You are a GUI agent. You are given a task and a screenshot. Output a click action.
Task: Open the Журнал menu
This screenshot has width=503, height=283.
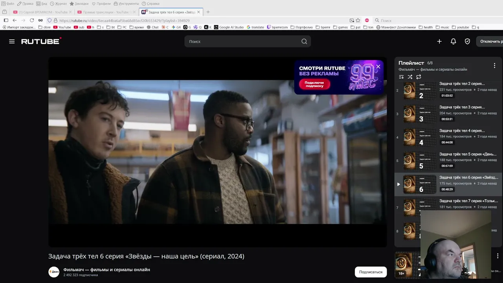pyautogui.click(x=59, y=4)
